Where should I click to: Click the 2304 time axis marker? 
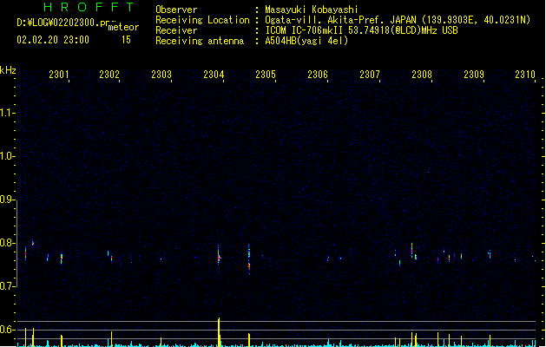point(214,75)
